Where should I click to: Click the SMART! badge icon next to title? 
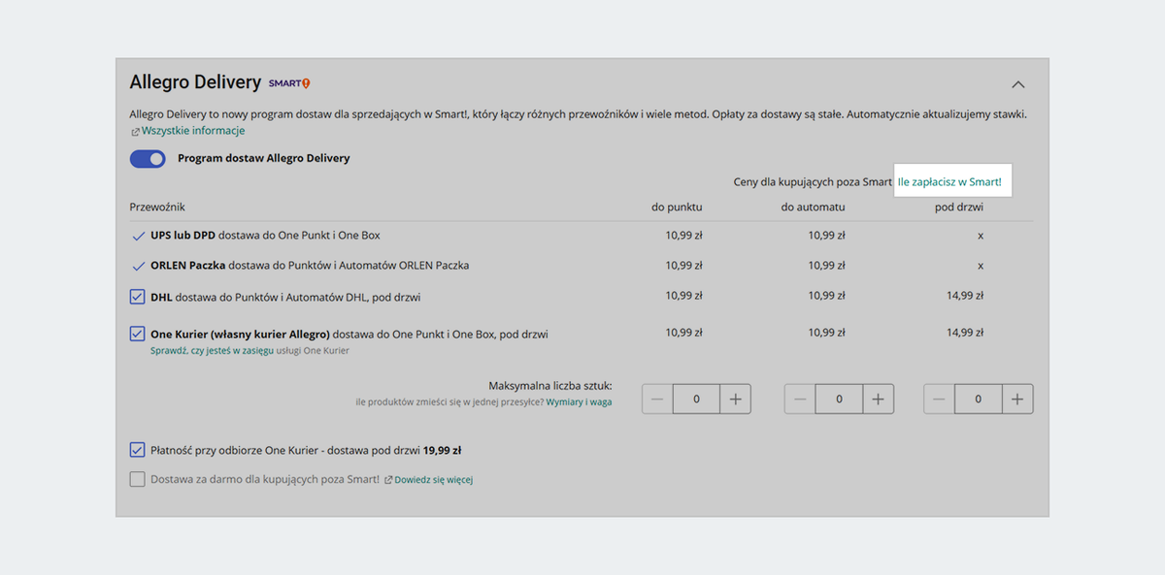pos(289,83)
